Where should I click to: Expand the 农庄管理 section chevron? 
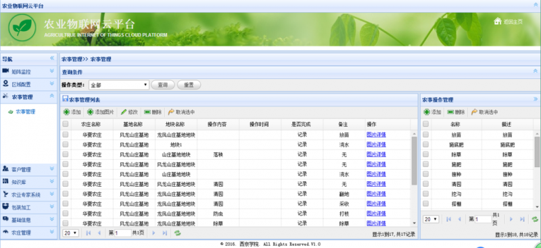[52, 232]
